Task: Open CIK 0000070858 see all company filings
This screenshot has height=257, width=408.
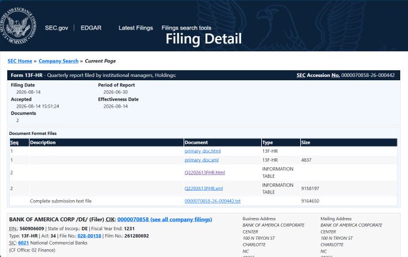Action: pos(165,220)
